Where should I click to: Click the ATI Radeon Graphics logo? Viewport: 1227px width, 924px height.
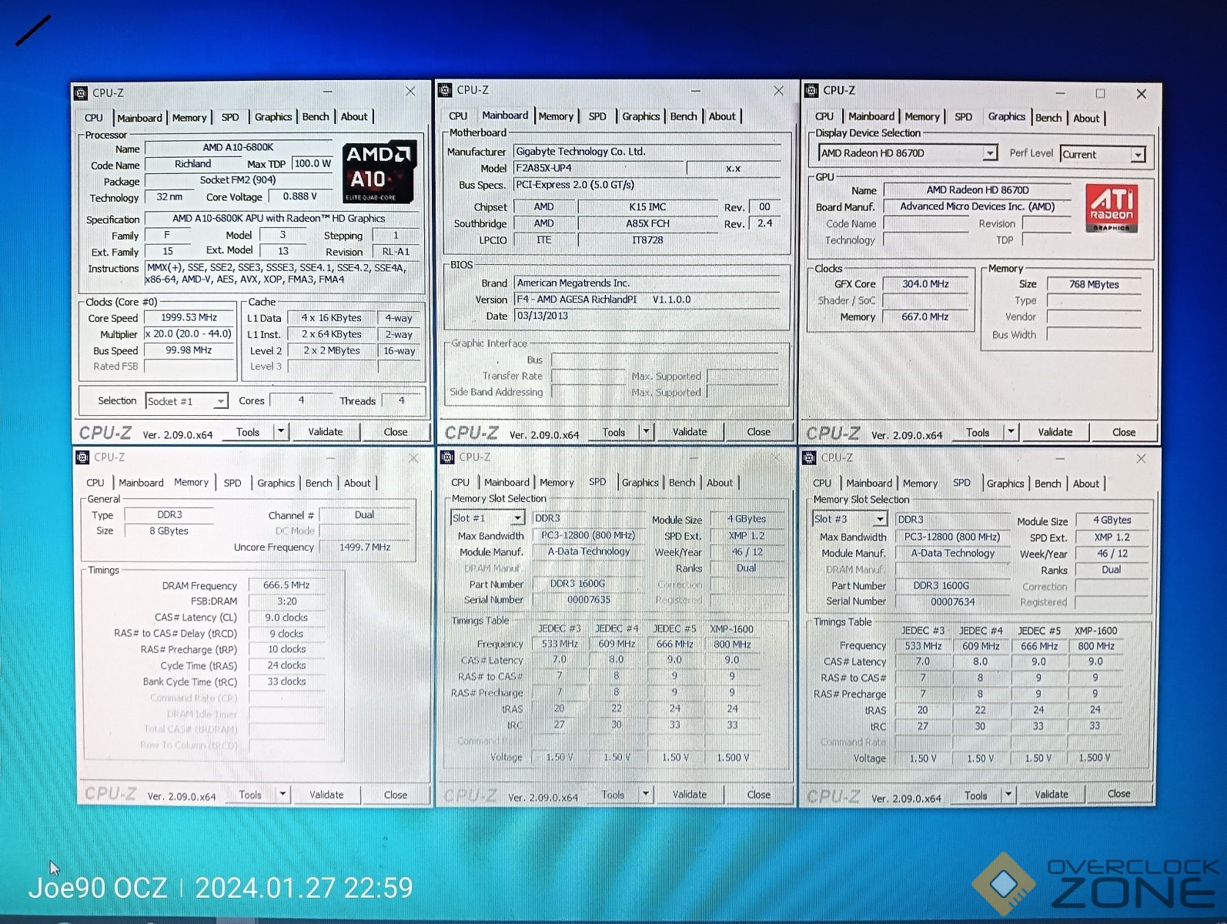(1111, 208)
